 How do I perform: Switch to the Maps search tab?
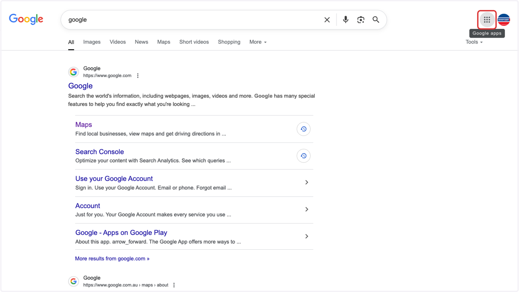(163, 42)
